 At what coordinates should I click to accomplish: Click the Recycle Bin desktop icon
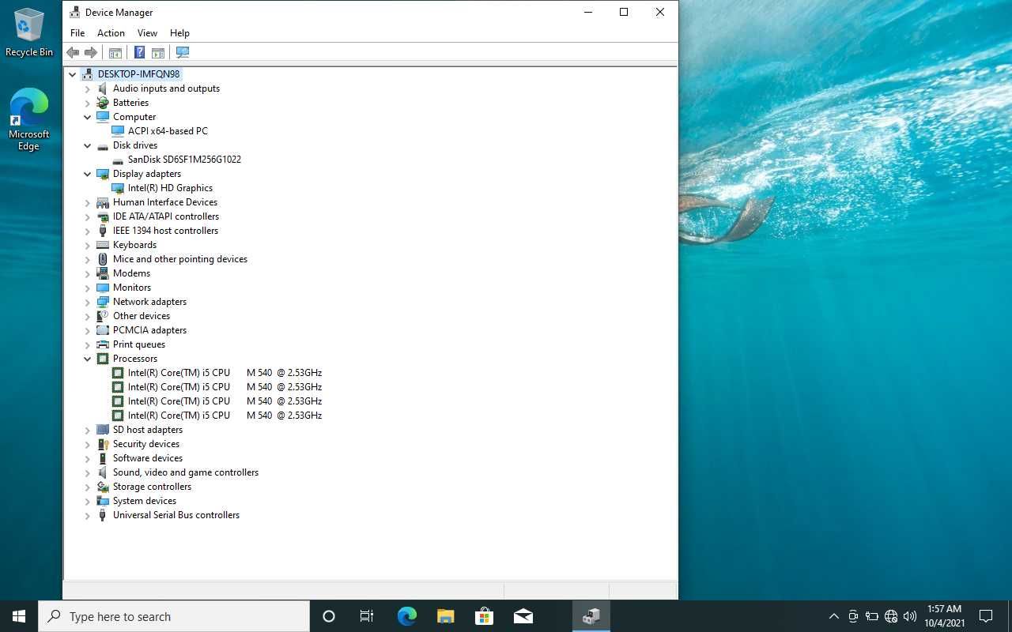(x=29, y=33)
